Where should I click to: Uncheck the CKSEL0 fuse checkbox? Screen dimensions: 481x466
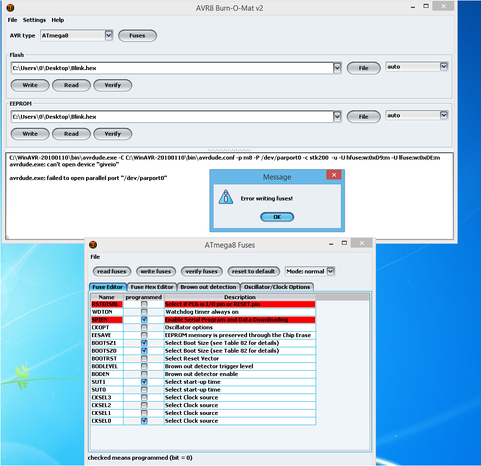pos(144,421)
